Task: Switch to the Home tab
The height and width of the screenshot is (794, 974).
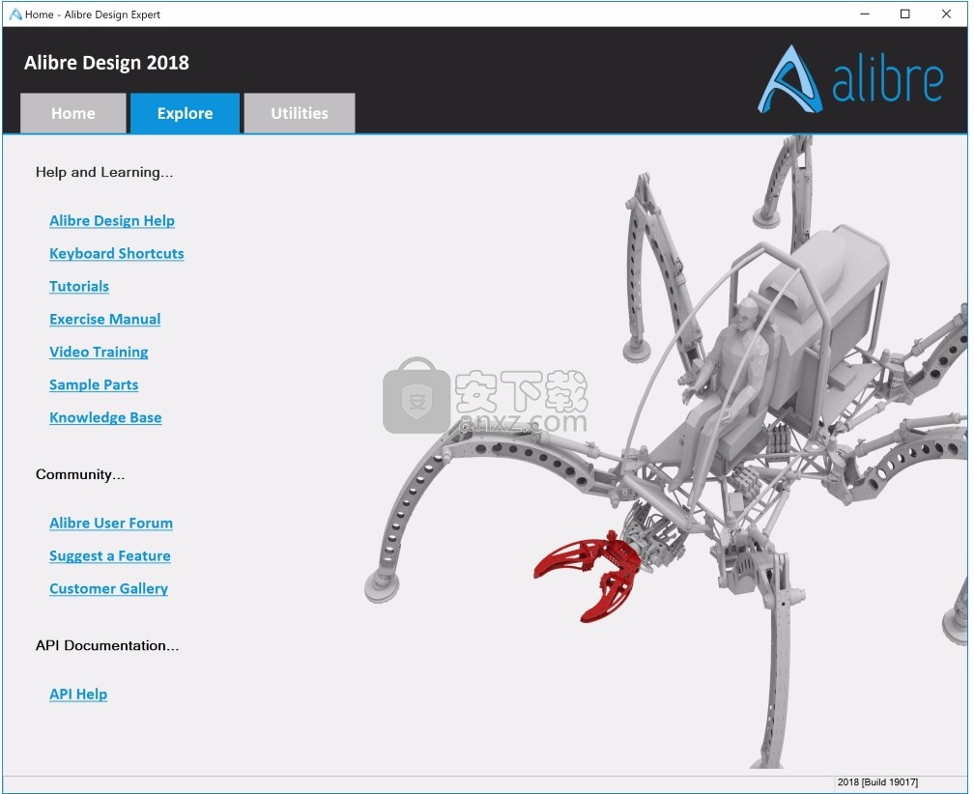Action: tap(73, 113)
